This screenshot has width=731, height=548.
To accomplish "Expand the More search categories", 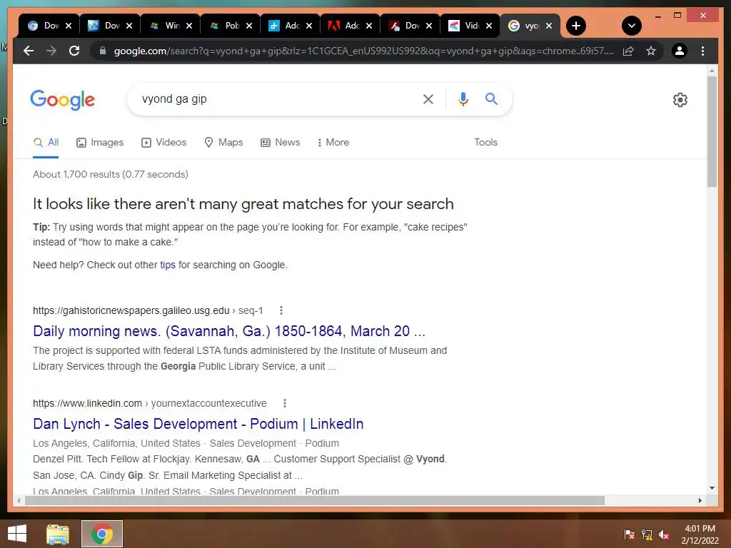I will pyautogui.click(x=333, y=143).
